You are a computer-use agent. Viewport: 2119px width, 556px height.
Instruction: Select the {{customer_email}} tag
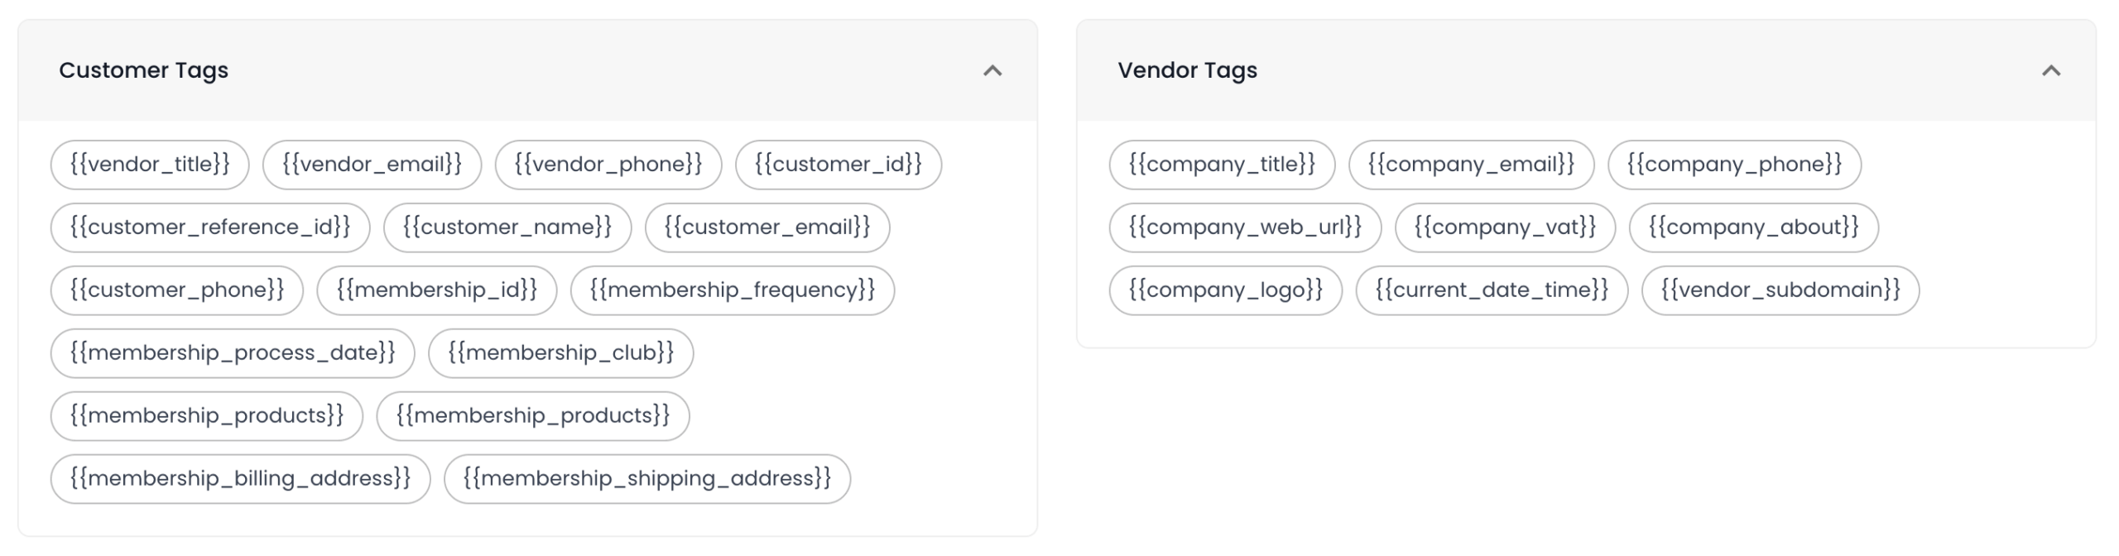tap(767, 228)
